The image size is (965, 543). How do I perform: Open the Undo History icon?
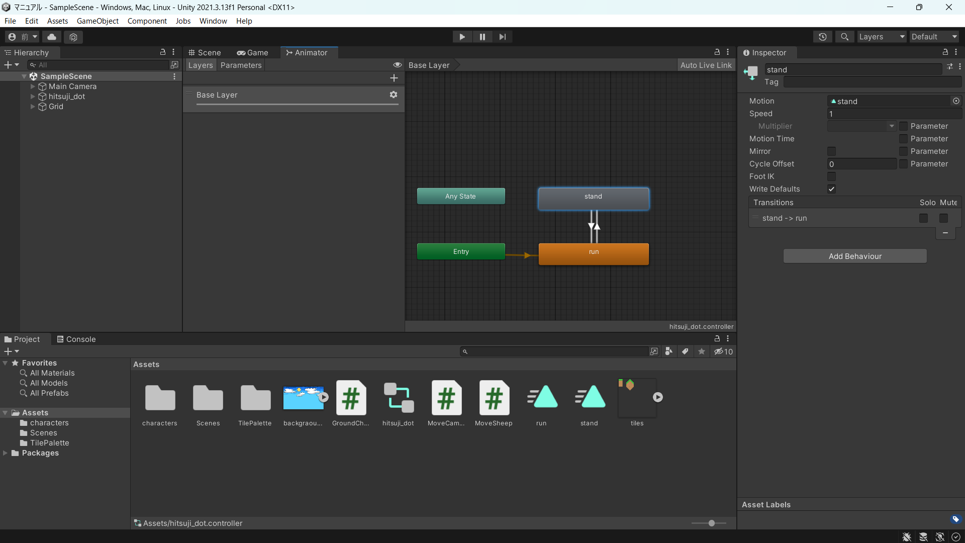pos(822,37)
